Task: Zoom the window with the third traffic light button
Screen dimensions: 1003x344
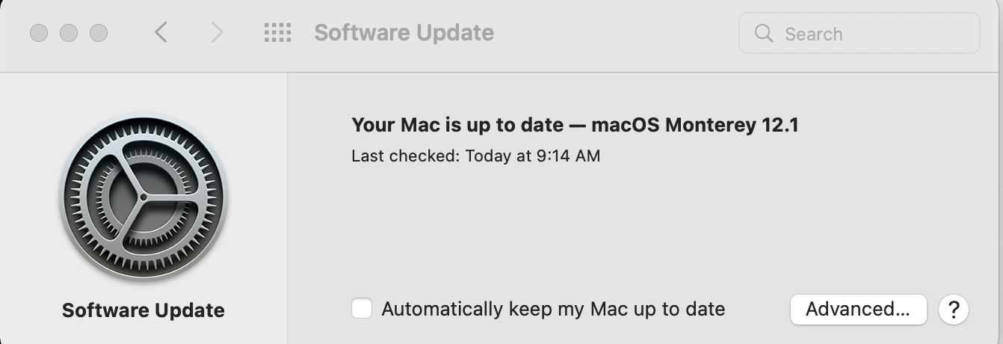Action: (99, 33)
